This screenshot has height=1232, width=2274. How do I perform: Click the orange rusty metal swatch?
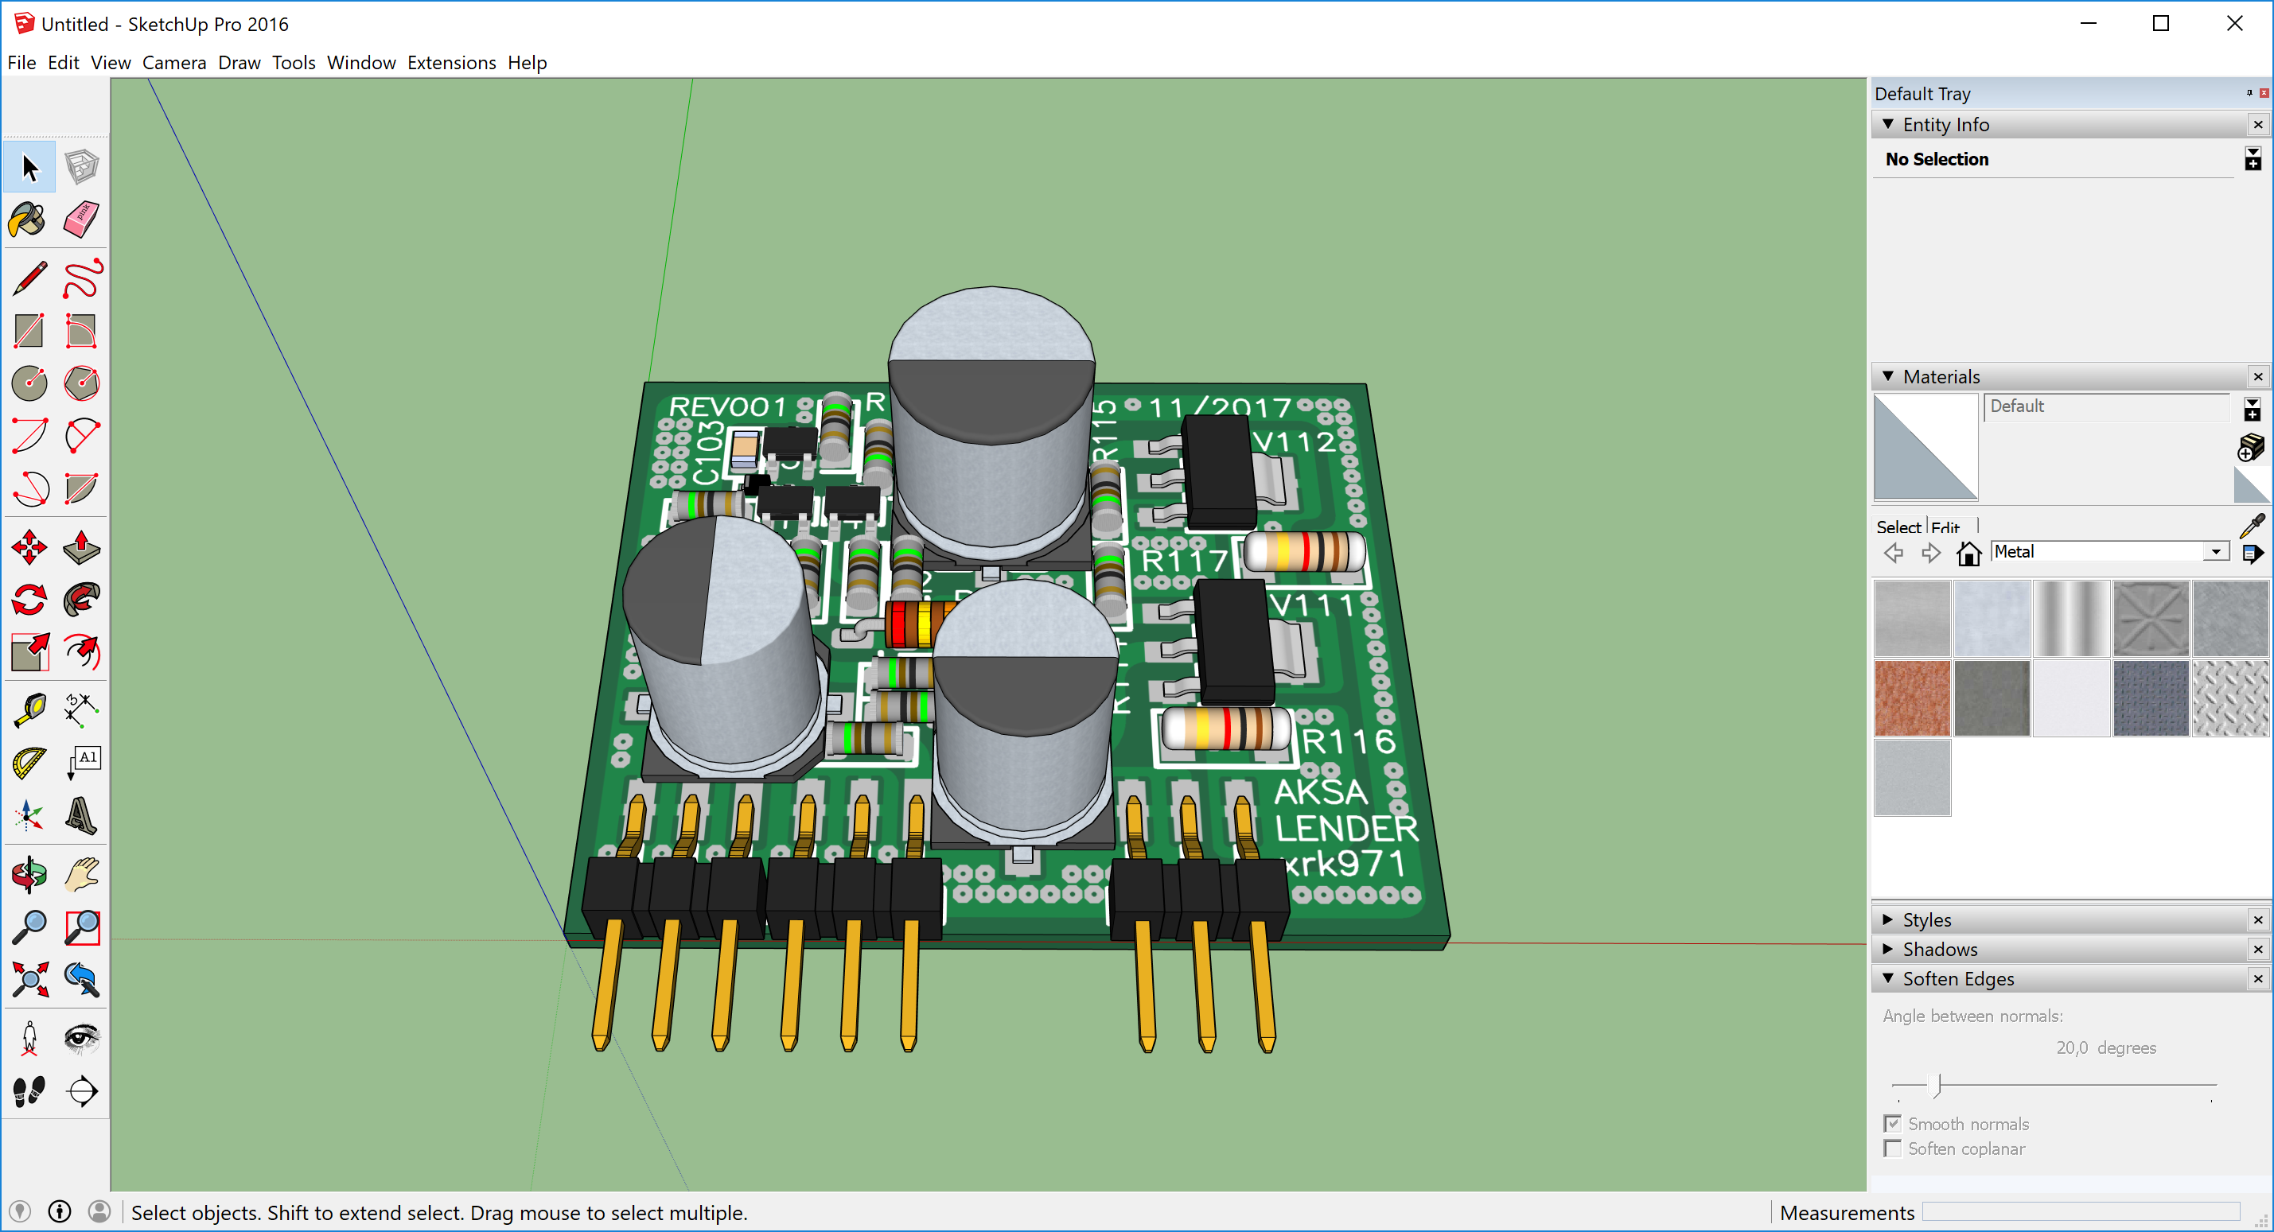point(1912,698)
